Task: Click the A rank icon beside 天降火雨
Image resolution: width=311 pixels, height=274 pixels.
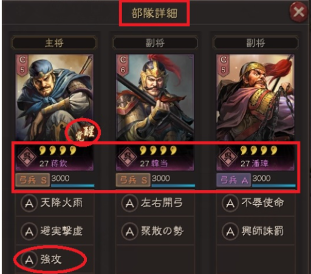Action: pos(29,203)
